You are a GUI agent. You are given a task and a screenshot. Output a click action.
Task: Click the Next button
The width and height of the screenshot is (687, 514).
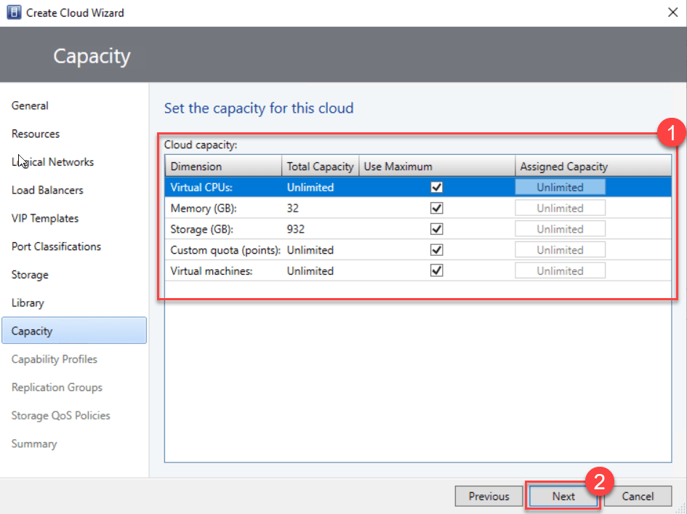(563, 497)
